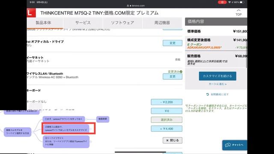This screenshot has height=154, width=274.
Task: Open the サービス tab
Action: [83, 23]
